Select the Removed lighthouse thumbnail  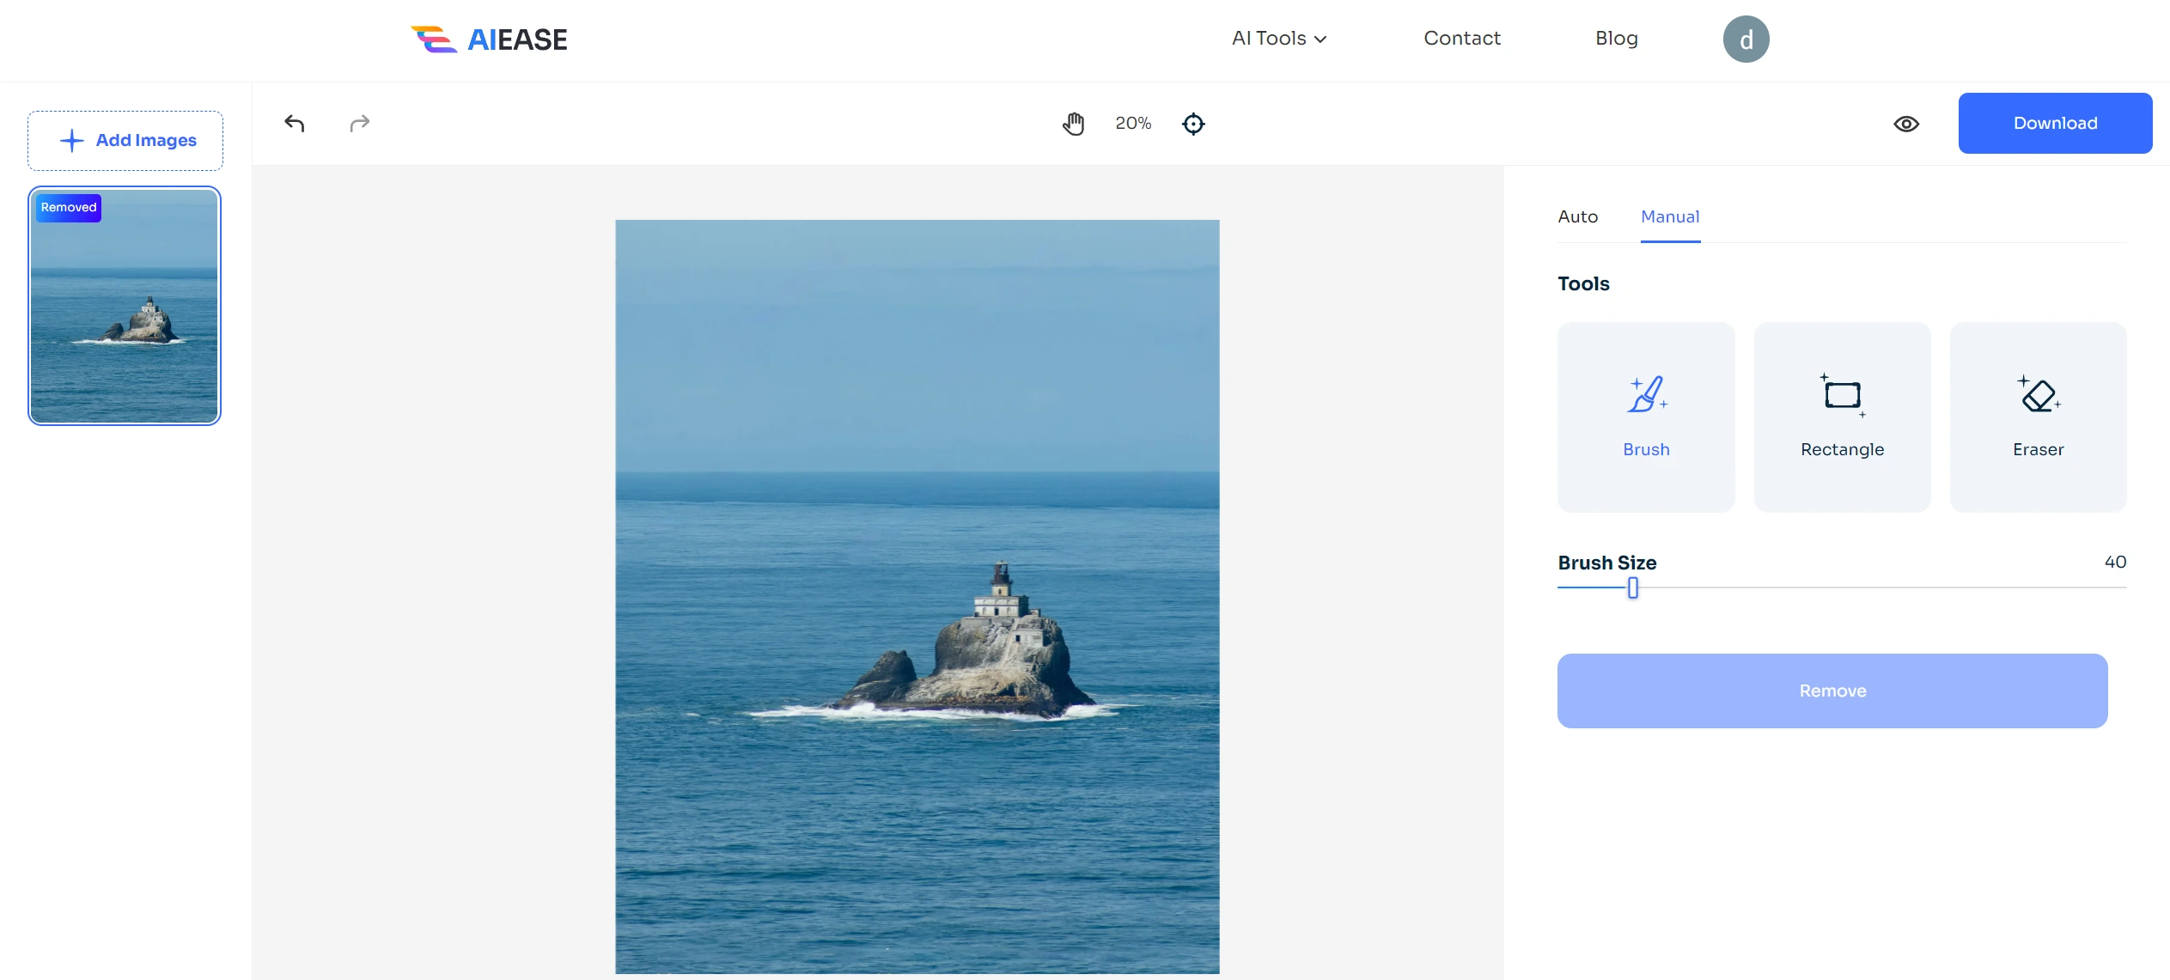[125, 307]
